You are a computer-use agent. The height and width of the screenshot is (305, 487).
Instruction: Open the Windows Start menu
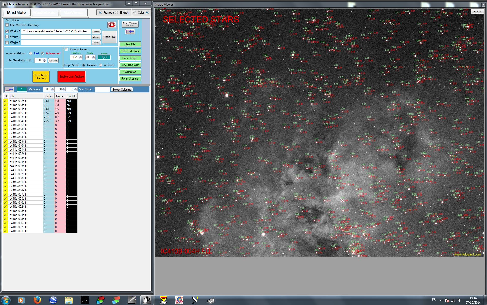click(6, 300)
